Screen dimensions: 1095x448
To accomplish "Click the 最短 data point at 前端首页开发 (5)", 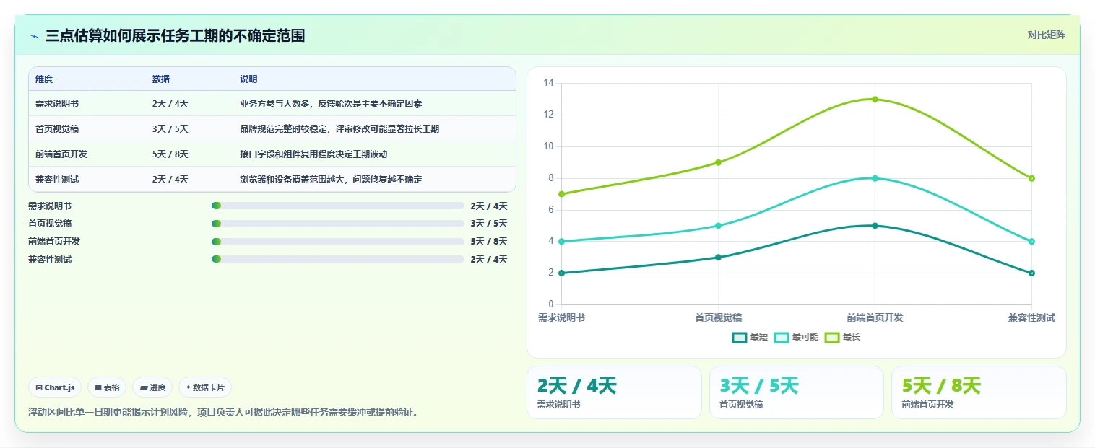I will 875,226.
